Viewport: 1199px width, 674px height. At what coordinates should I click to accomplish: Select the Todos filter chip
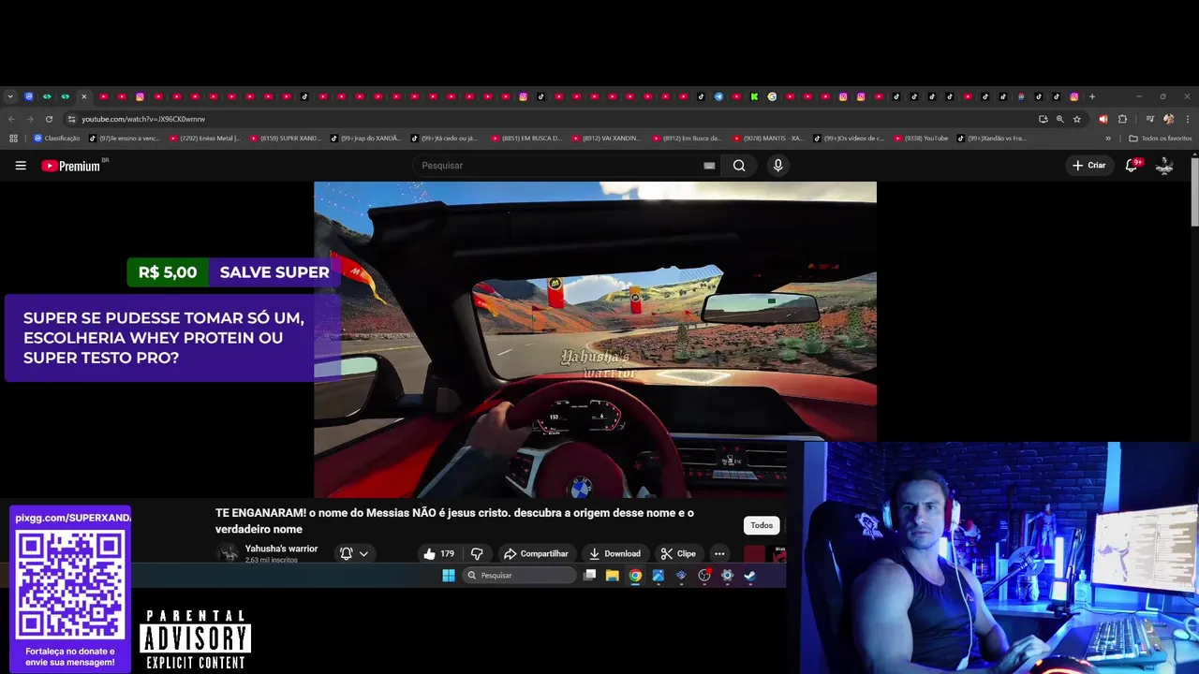point(762,525)
